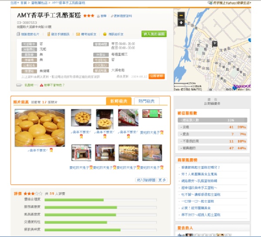Switch to the 熱門發表 tab
This screenshot has width=261, height=237.
pos(147,101)
